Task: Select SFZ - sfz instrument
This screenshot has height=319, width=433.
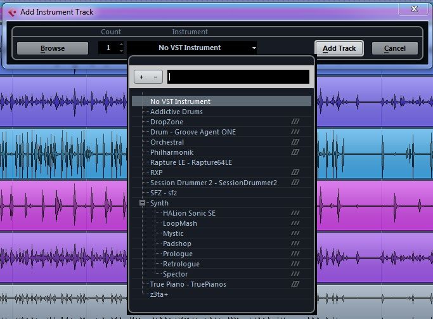Action: pos(221,193)
